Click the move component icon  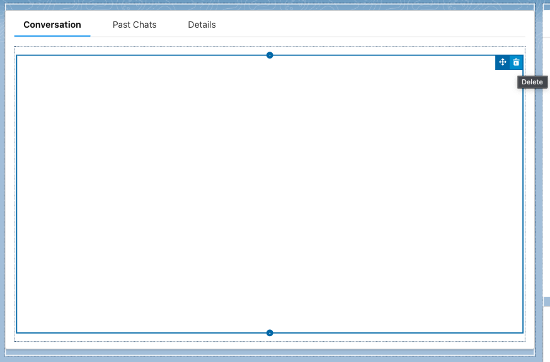502,62
